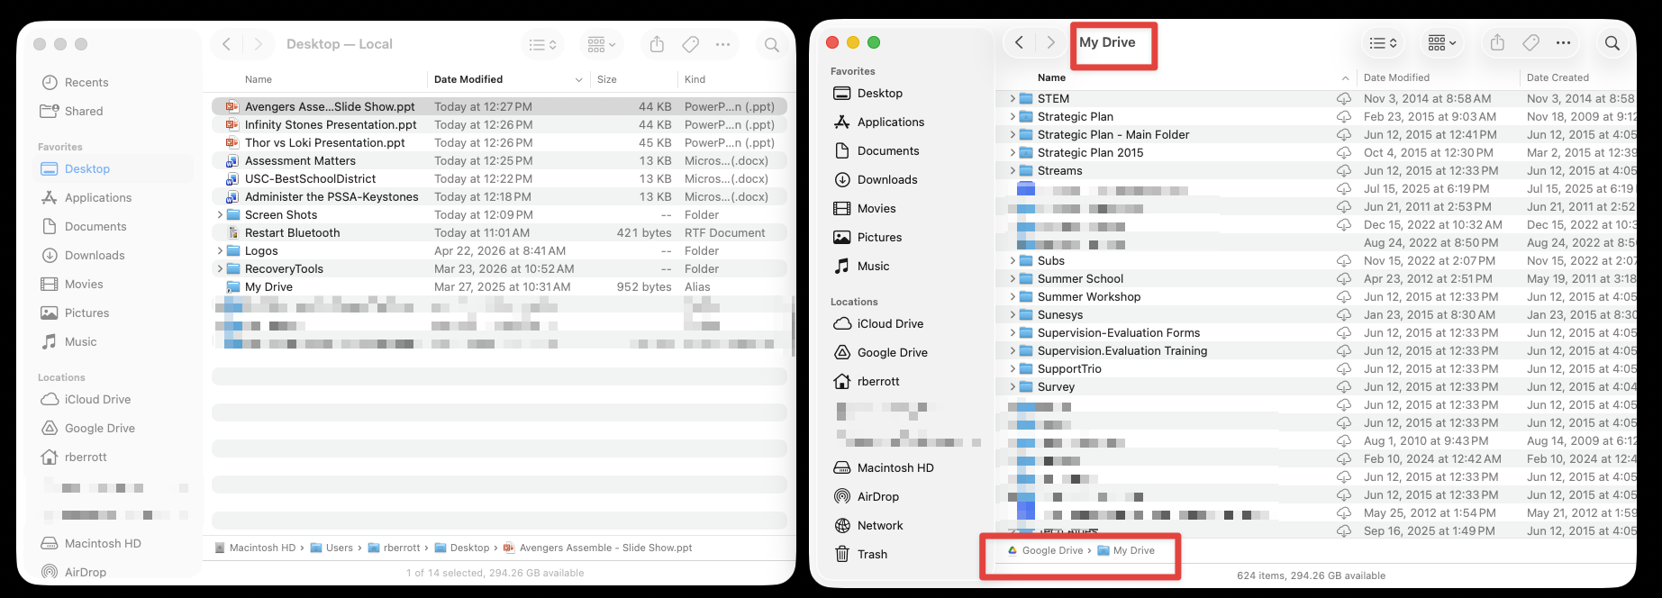Click cloud download icon for Sunesys folder
Screen dimensions: 1662x598
point(1344,314)
